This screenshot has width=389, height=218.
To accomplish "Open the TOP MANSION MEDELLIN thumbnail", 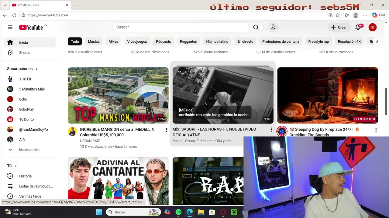I will [118, 95].
